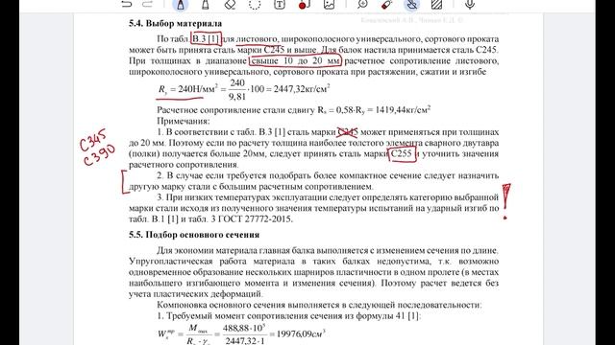
Task: Undo the last annotation stroke
Action: 127,4
